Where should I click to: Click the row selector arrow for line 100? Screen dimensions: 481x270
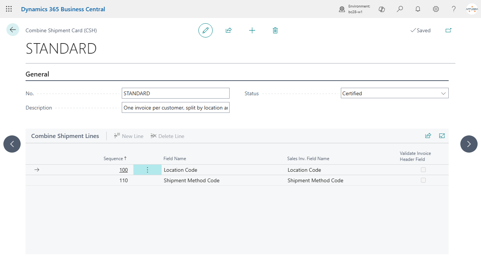pyautogui.click(x=37, y=170)
